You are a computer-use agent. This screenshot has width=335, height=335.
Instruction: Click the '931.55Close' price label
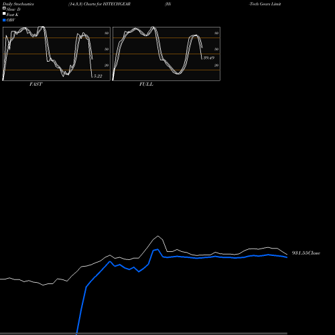(306, 253)
